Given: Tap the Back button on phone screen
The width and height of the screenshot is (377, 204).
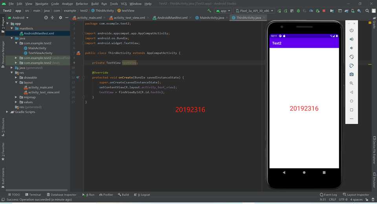Looking at the screenshot, I should (284, 173).
